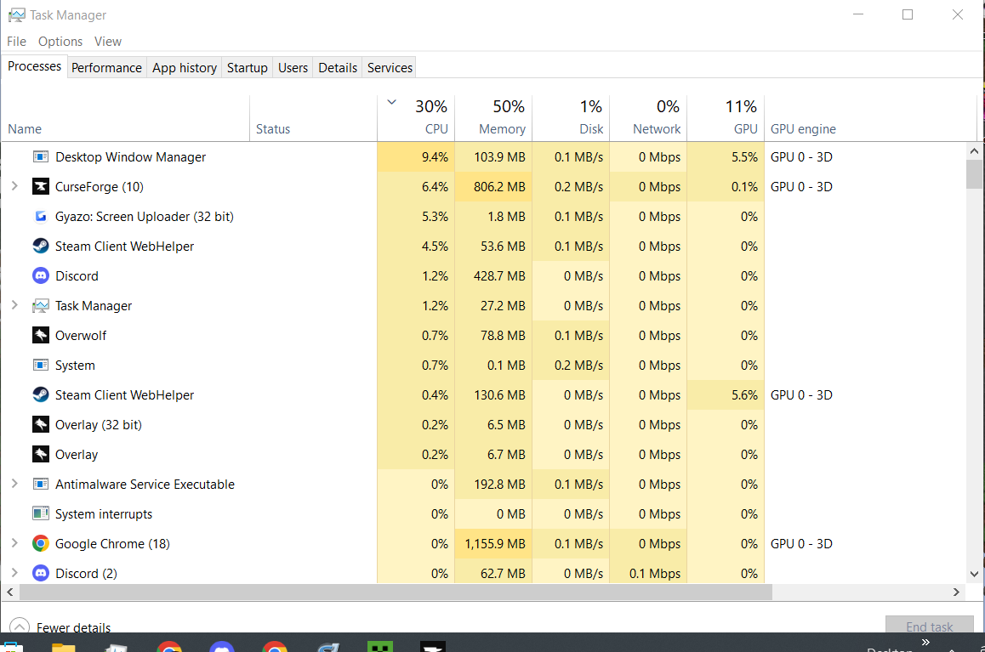Viewport: 985px width, 652px height.
Task: Click the 5.6% GPU cell
Action: [726, 394]
